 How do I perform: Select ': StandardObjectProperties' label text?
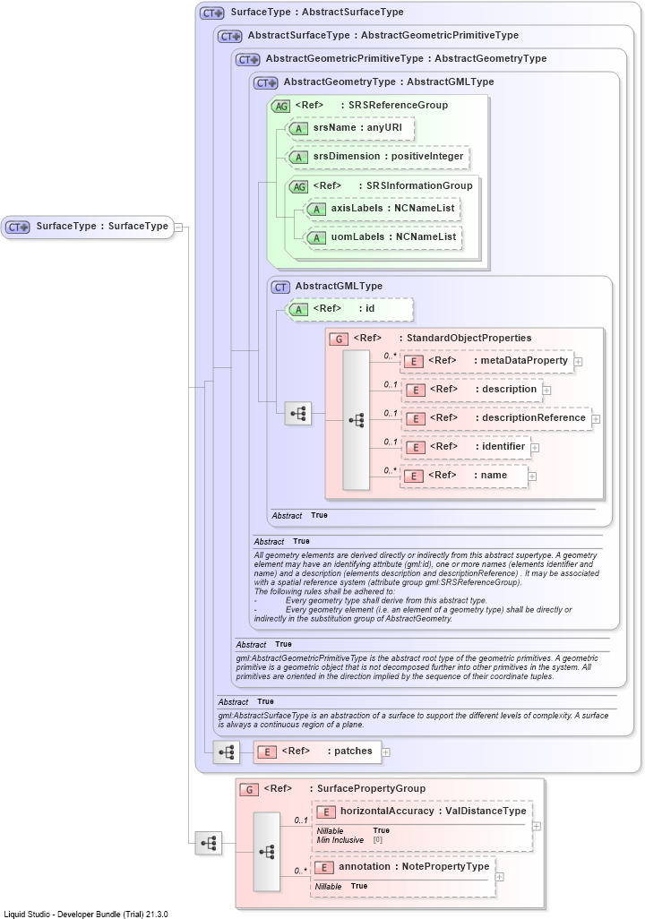[x=465, y=339]
